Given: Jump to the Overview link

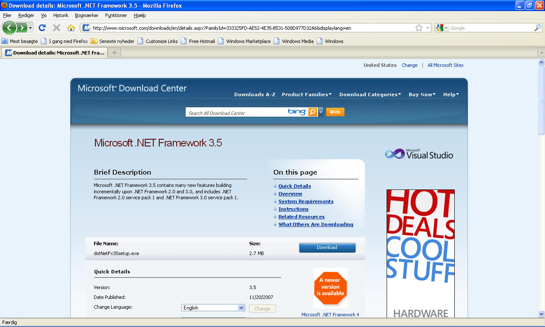Looking at the screenshot, I should tap(290, 194).
